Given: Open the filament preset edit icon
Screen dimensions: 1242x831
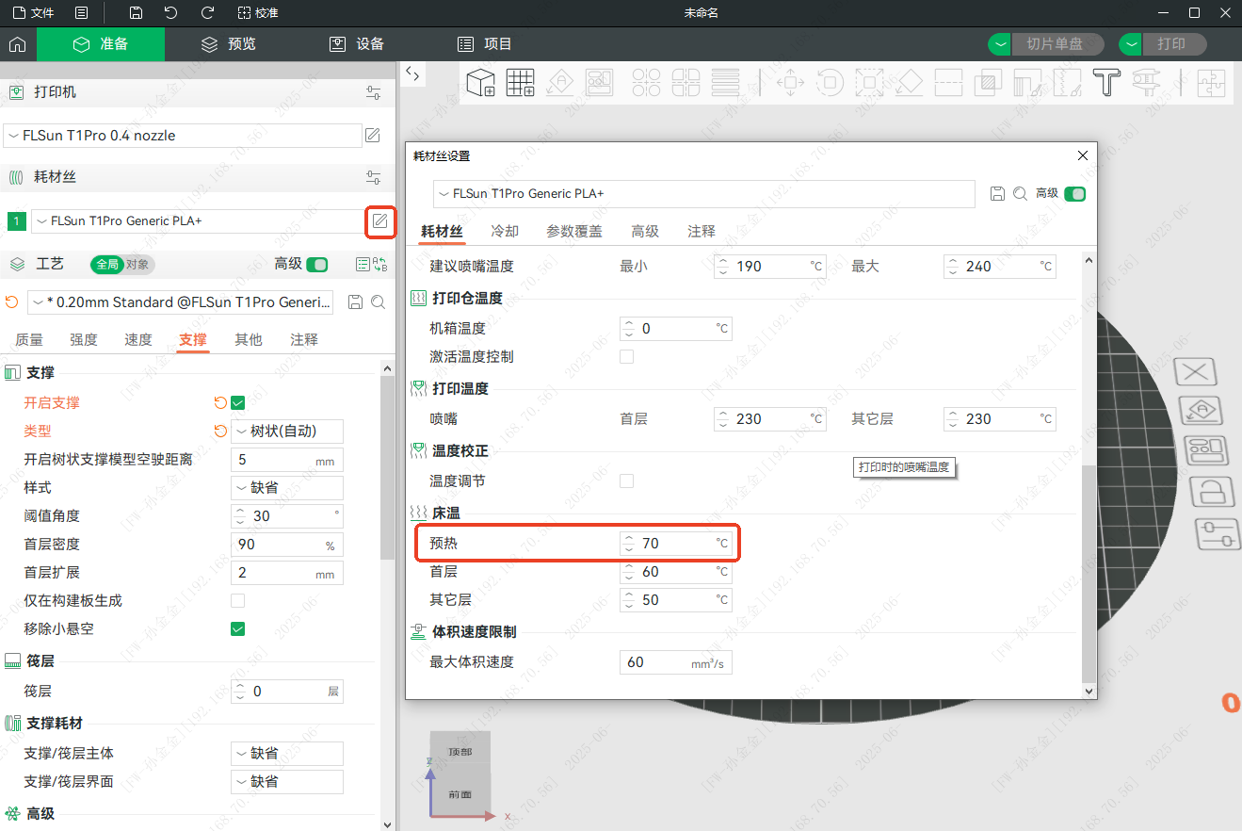Looking at the screenshot, I should [x=379, y=221].
